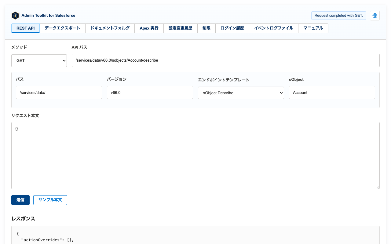
Task: Click the 'Request completed with GET.' status badge
Action: [x=339, y=16]
